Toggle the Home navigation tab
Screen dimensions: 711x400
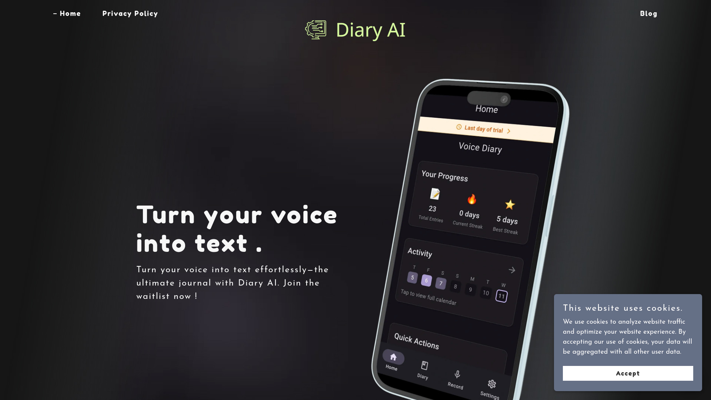67,14
